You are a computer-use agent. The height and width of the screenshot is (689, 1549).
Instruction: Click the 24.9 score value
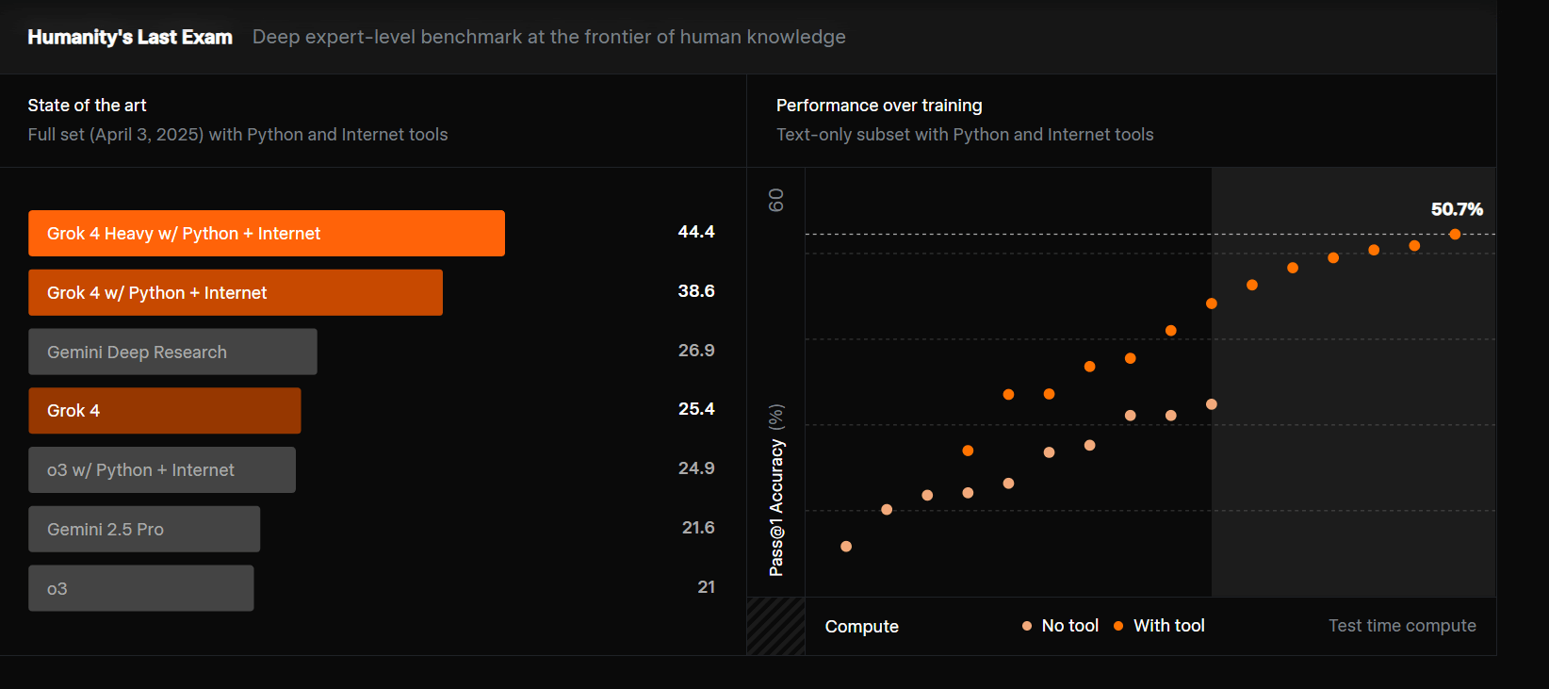tap(696, 468)
